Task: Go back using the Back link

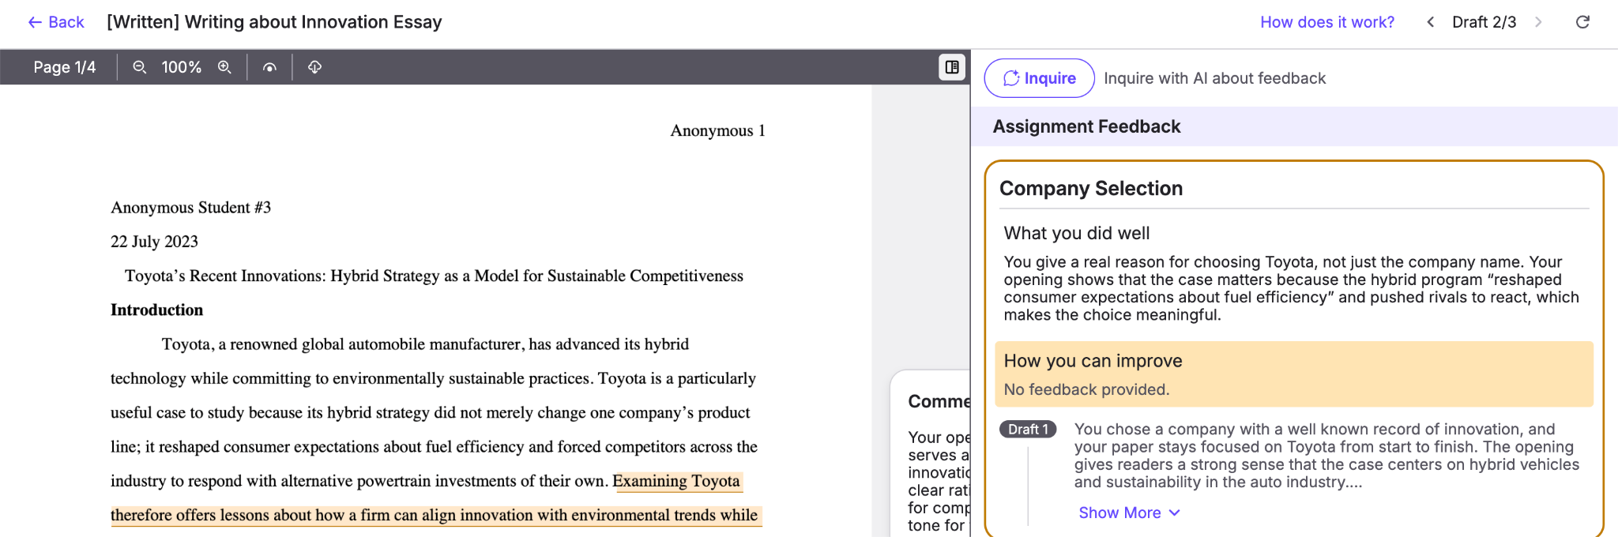Action: coord(56,22)
